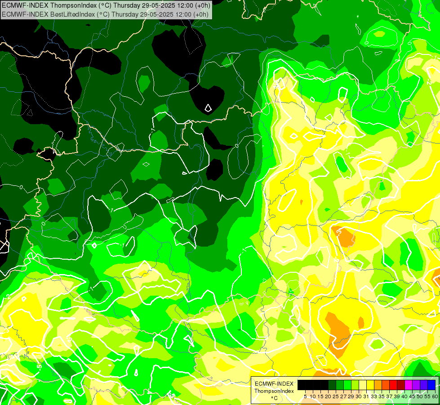This screenshot has width=440, height=405.
Task: Click the legend tick value 25
Action: [336, 396]
